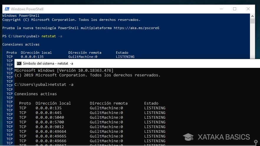
Task: Click 'Estado' header in PowerShell window
Action: point(122,53)
